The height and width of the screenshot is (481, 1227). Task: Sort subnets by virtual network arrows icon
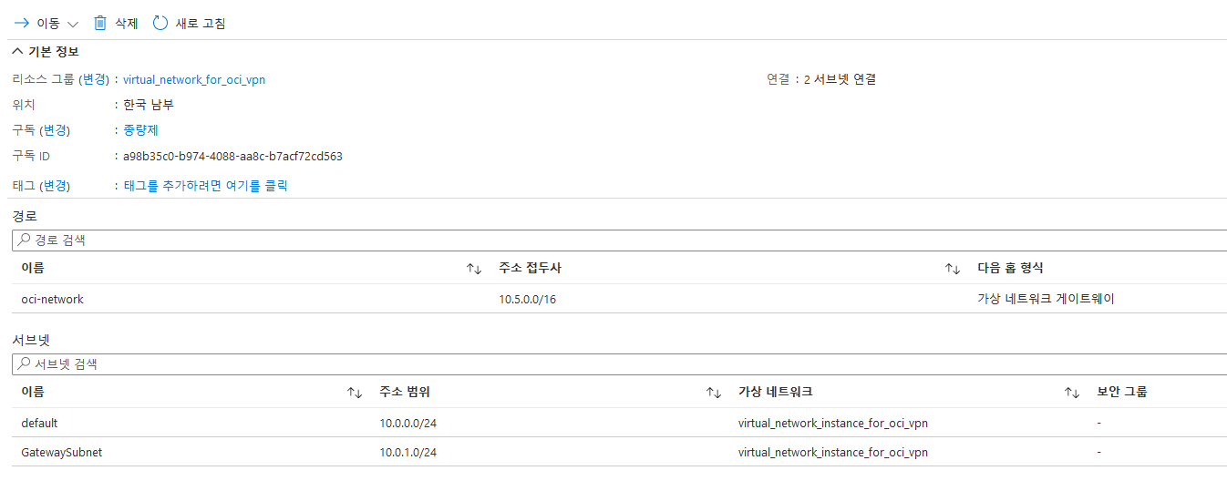(1072, 393)
